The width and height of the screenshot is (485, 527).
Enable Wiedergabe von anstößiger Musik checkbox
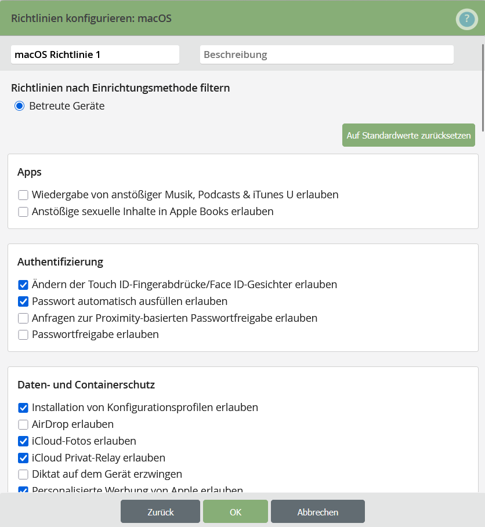pyautogui.click(x=23, y=195)
